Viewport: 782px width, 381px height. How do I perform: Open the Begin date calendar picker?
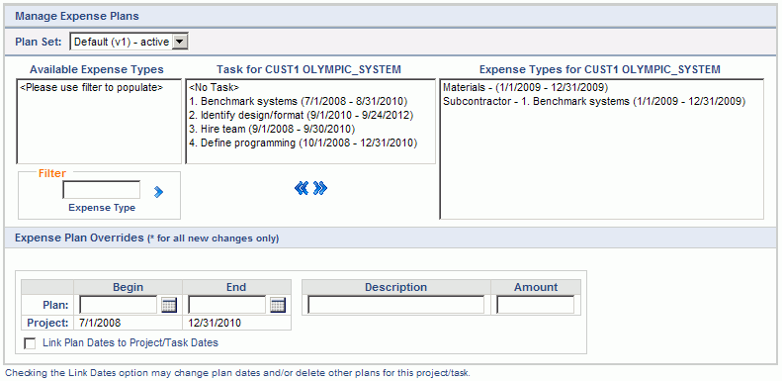click(170, 305)
